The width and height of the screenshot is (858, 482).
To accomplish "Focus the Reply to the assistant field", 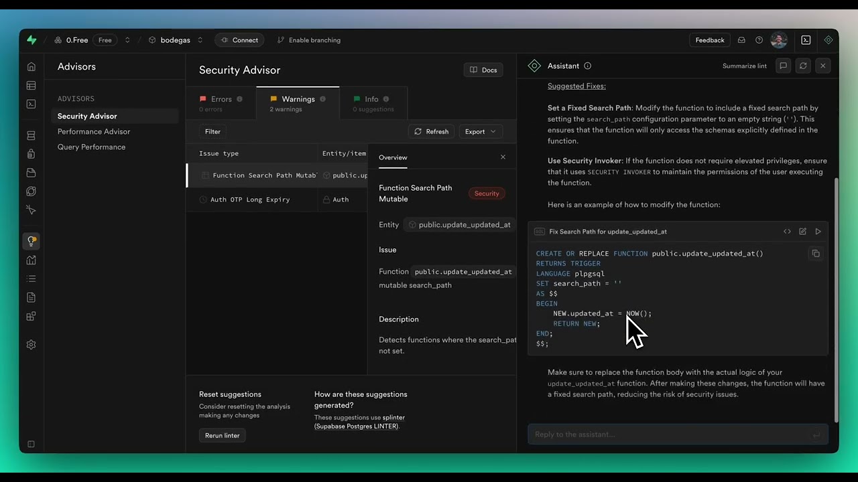I will (678, 434).
